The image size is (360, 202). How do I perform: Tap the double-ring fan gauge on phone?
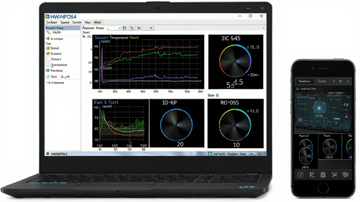pos(306,152)
